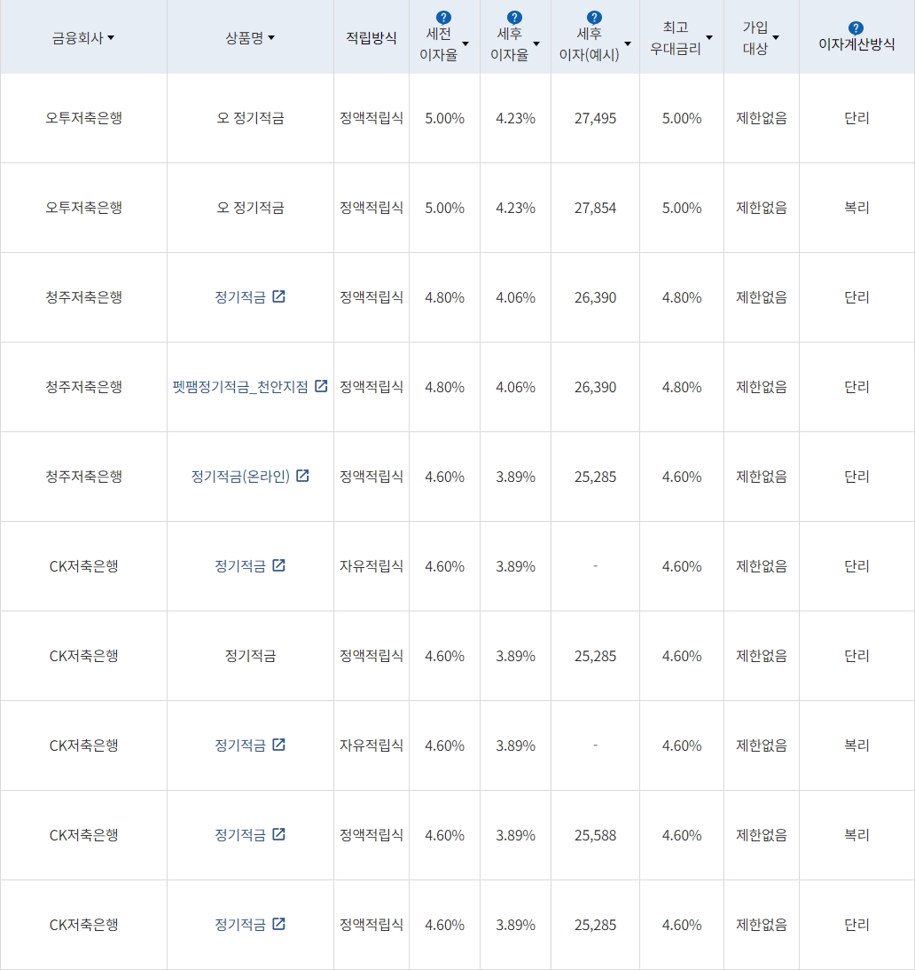The width and height of the screenshot is (915, 970).
Task: Click external link icon beside 청주저축은행 정기적금
Action: tap(280, 297)
